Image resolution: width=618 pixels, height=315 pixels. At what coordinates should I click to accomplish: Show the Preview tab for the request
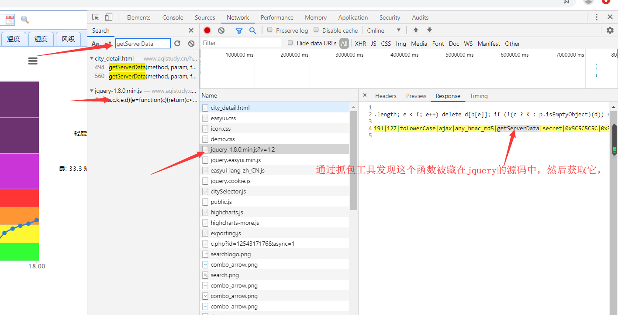point(416,96)
